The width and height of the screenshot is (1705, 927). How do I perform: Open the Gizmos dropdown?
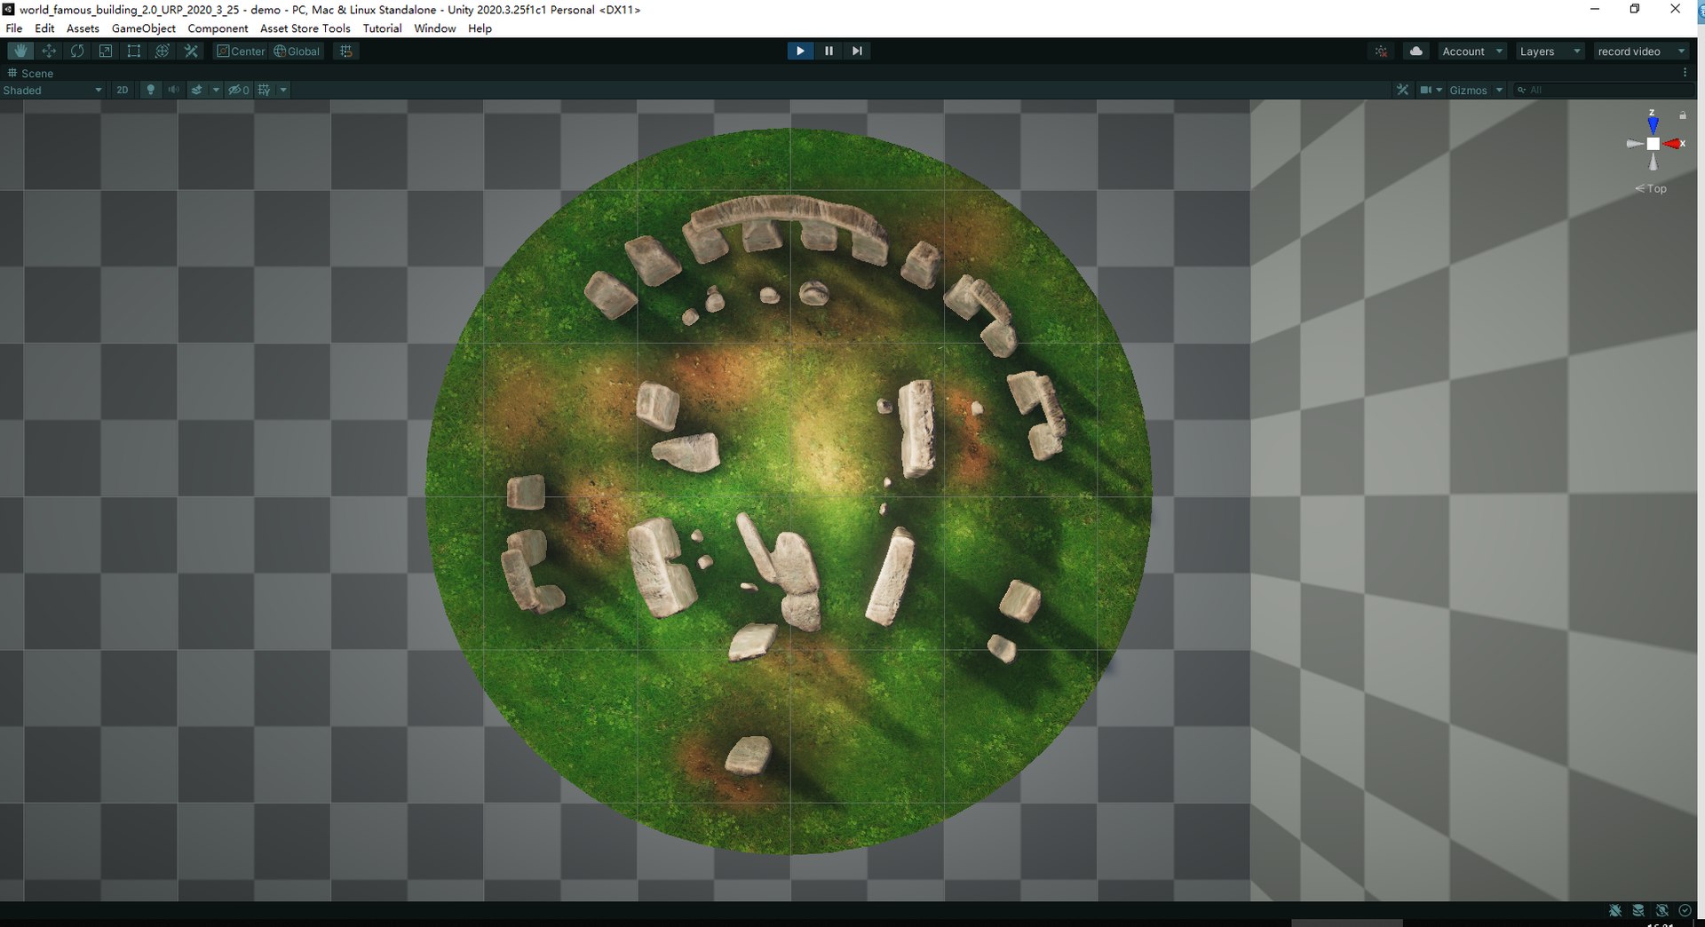pos(1476,90)
